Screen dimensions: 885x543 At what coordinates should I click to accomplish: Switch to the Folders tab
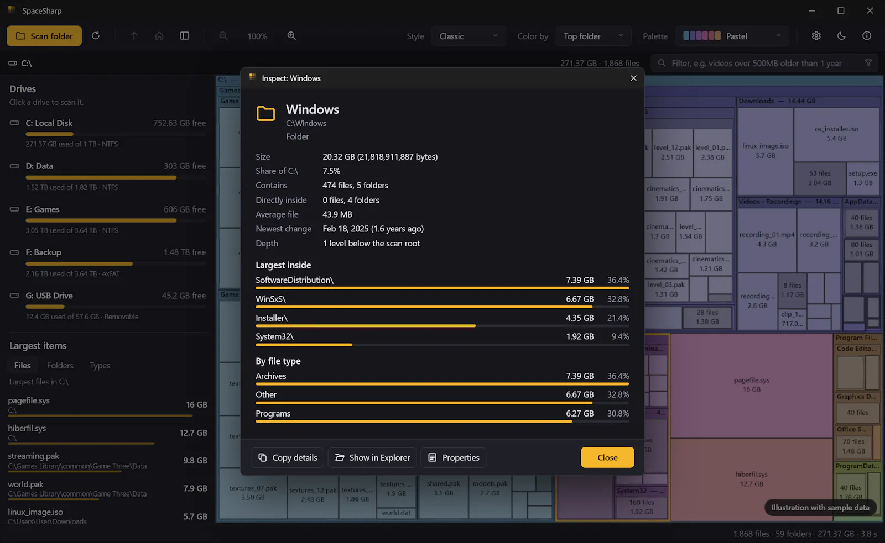tap(60, 366)
